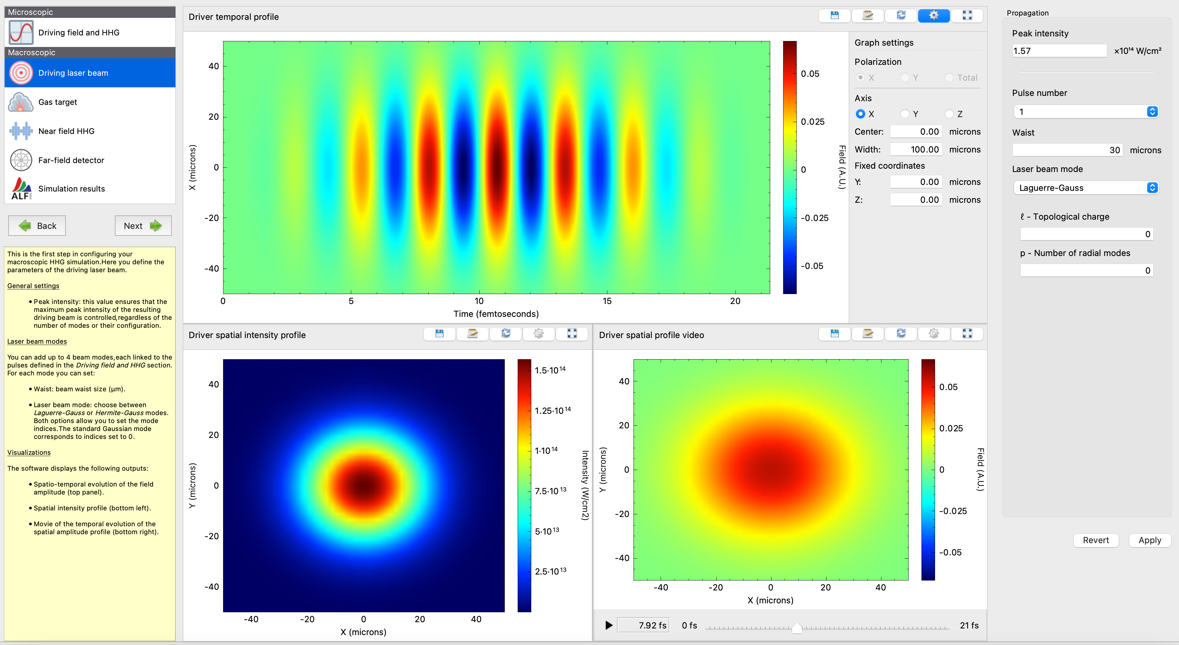
Task: Select the Gas target step icon
Action: [x=21, y=102]
